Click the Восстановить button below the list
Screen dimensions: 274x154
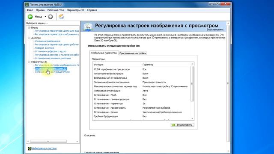coord(182,125)
